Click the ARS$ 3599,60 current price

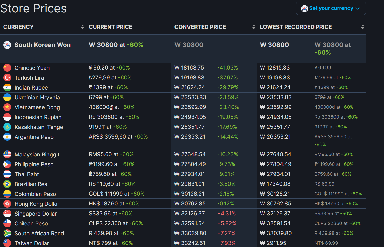[x=118, y=137]
